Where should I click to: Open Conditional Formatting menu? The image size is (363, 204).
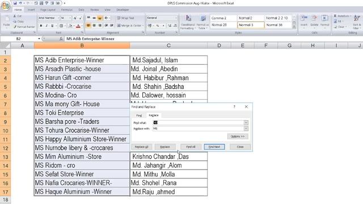tap(188, 22)
